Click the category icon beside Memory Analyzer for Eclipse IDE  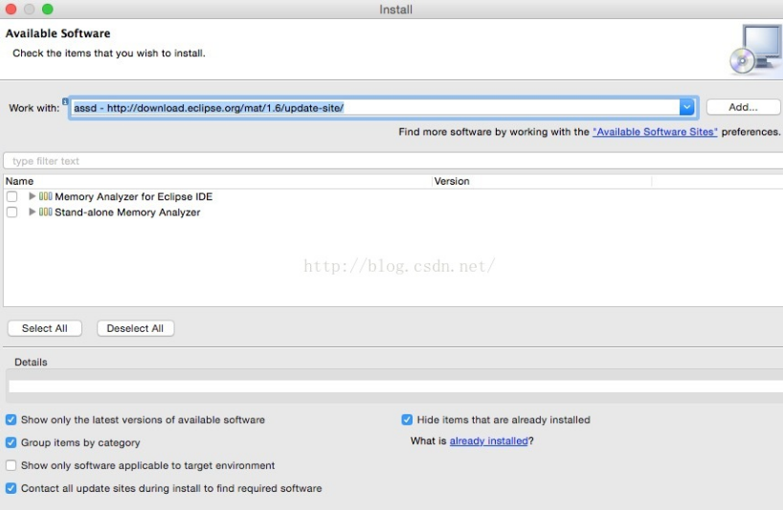[45, 196]
